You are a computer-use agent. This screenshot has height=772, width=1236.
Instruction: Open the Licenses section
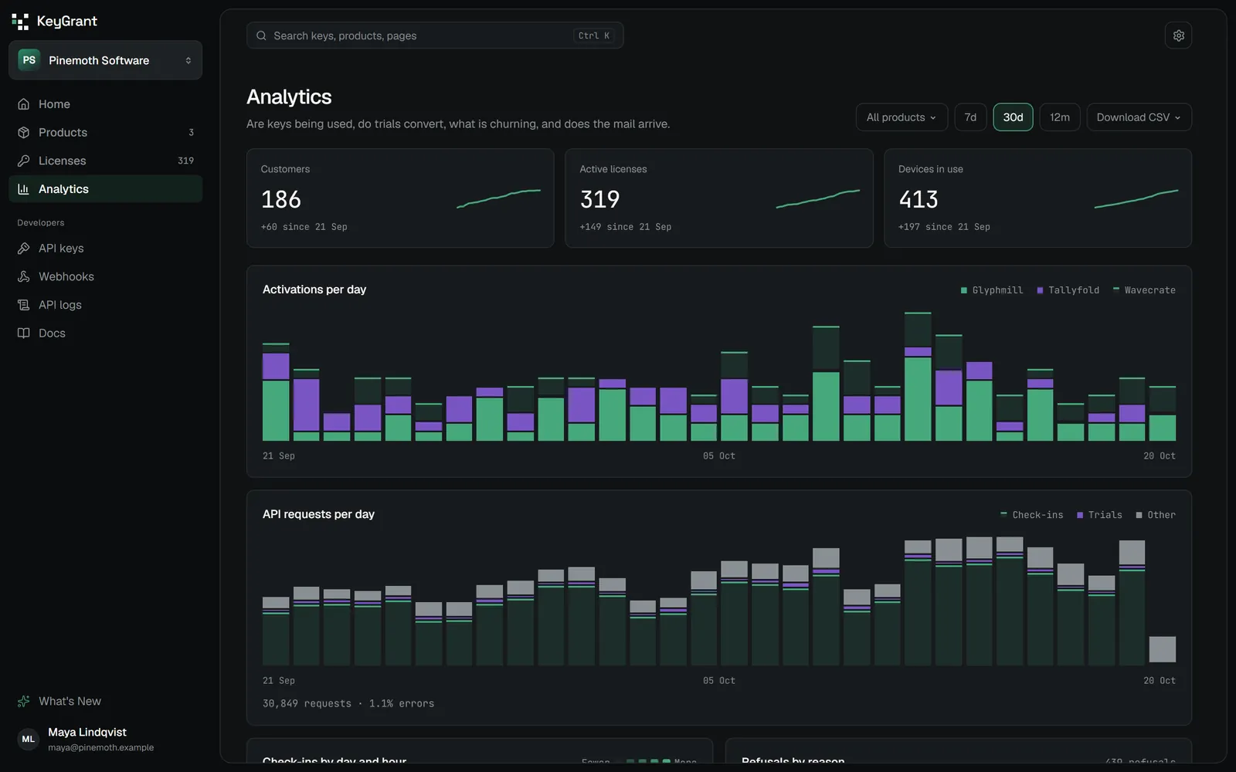pyautogui.click(x=106, y=161)
